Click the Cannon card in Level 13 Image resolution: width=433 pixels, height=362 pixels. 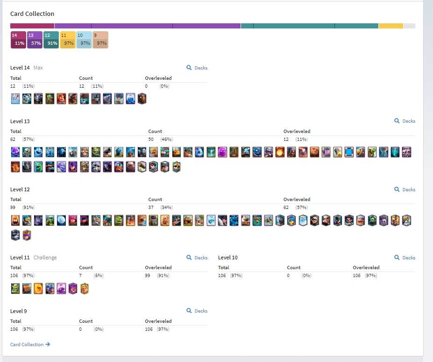point(107,152)
